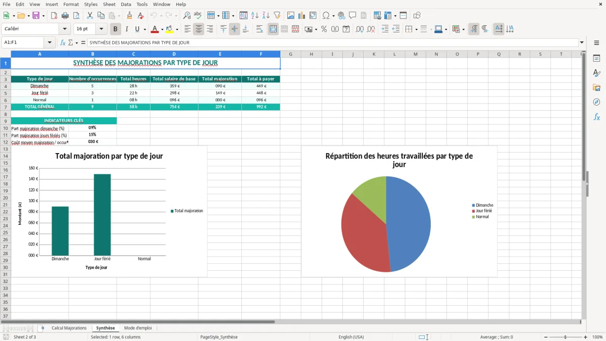The height and width of the screenshot is (341, 606).
Task: Click the zoom-in plus button
Action: 586,337
